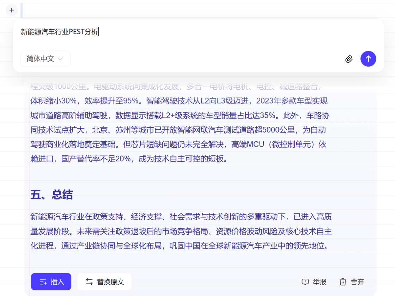Click the paperclip attachment icon
The height and width of the screenshot is (296, 395).
[349, 59]
